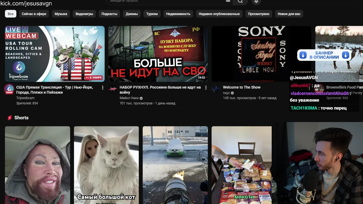
Task: Click 701 тыс. просмотров text
Action: coord(136,103)
